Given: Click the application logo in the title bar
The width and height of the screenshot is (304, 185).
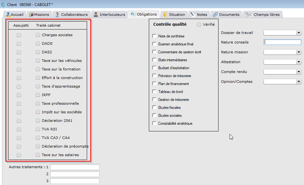Looking at the screenshot, I should point(3,5).
